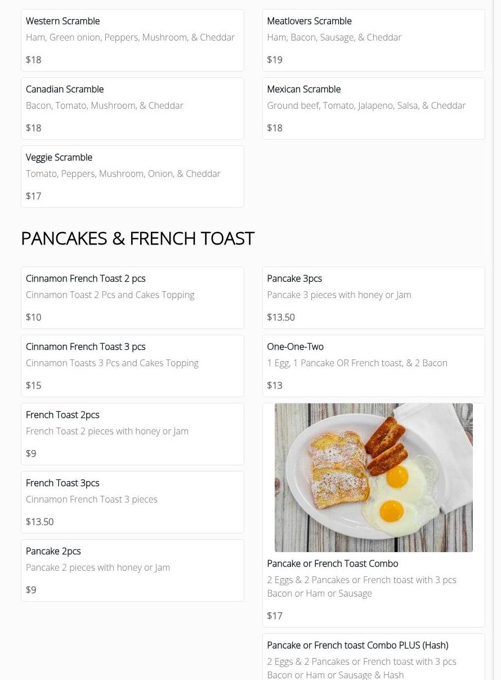The height and width of the screenshot is (680, 501).
Task: Select the Meatlovers Scramble card
Action: click(x=373, y=40)
